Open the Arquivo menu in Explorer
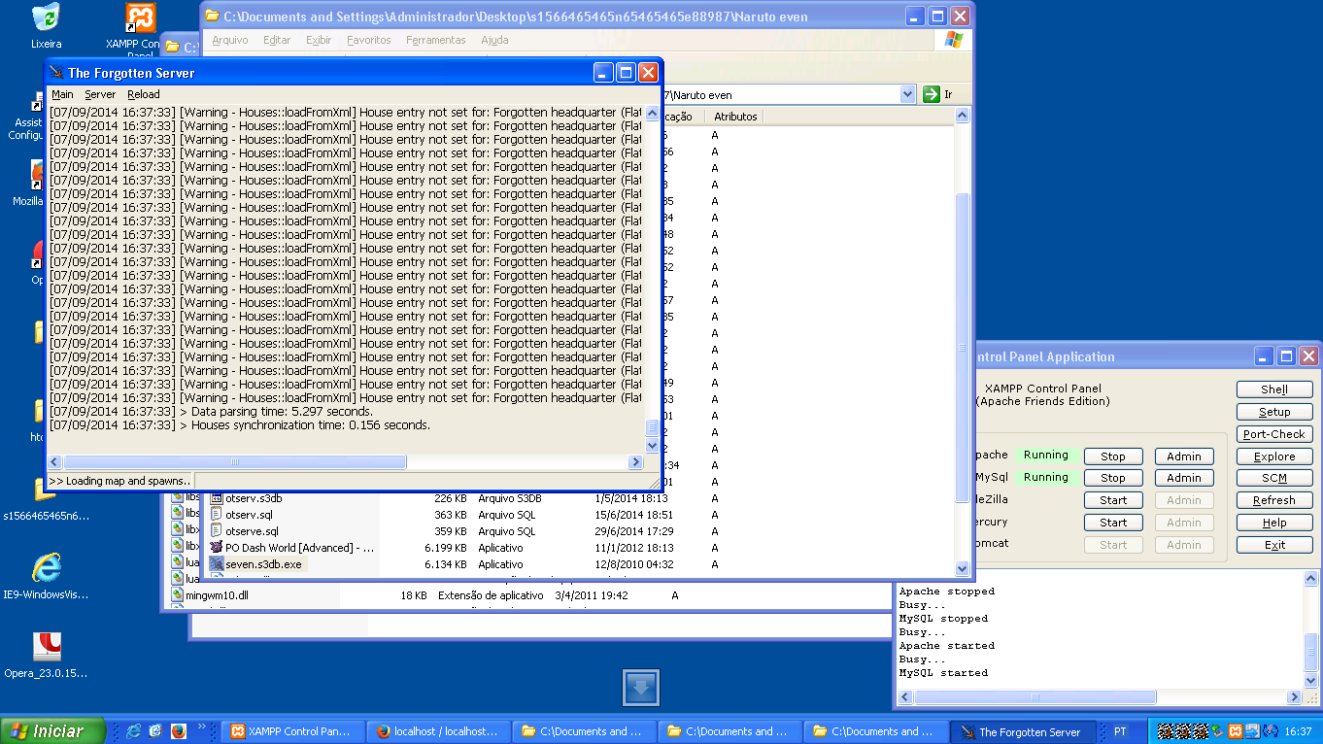The image size is (1323, 744). click(230, 40)
